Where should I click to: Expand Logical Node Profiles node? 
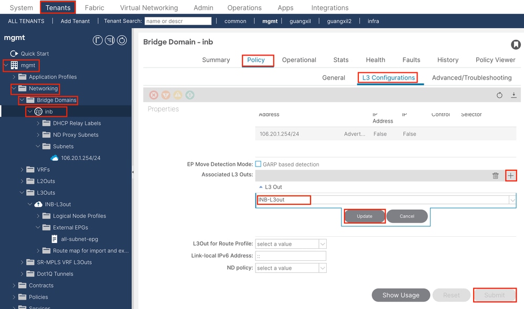[38, 216]
